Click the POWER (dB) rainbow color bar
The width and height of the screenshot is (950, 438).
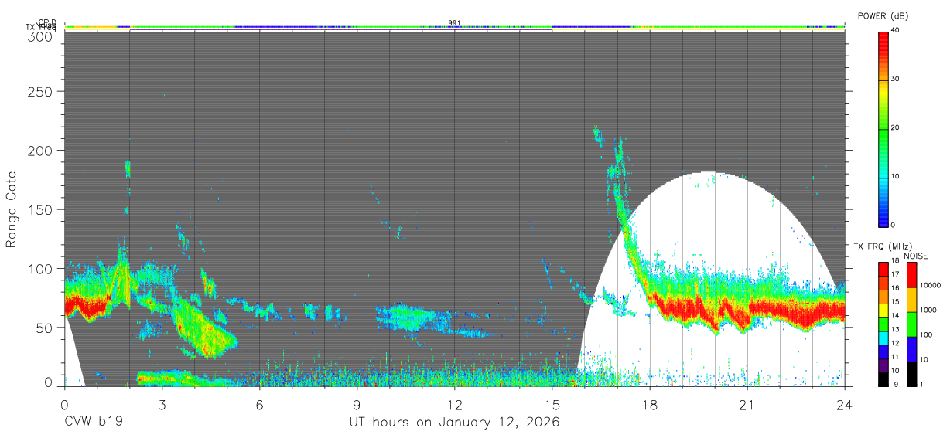point(883,128)
